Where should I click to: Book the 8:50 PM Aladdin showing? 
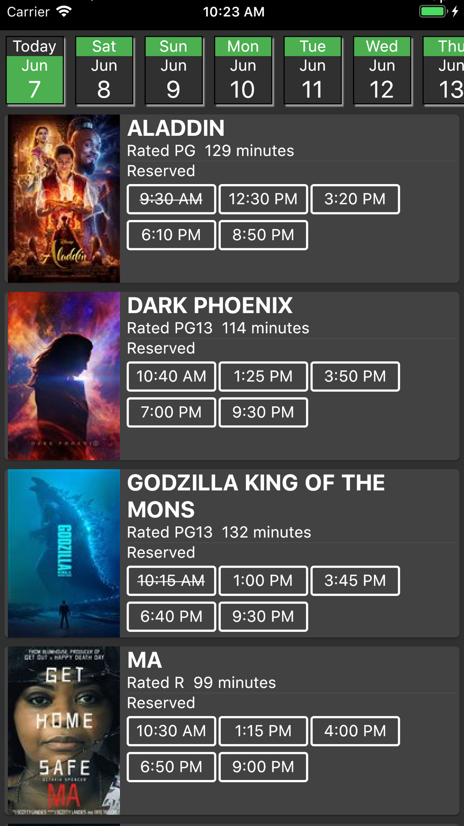263,235
